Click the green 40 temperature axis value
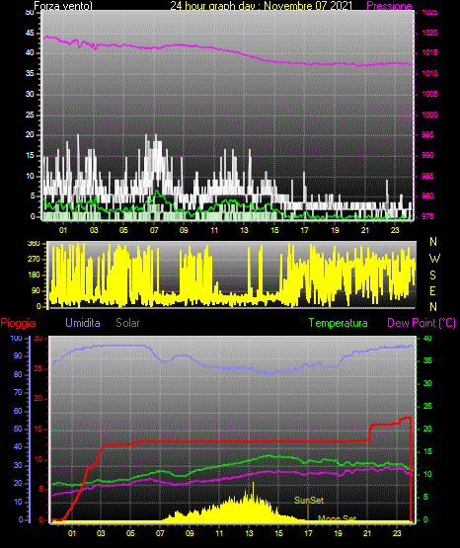The height and width of the screenshot is (548, 460). [427, 338]
